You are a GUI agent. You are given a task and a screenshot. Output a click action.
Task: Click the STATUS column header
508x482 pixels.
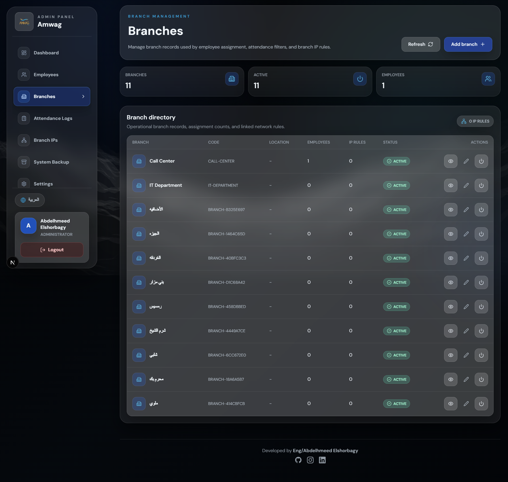point(390,142)
